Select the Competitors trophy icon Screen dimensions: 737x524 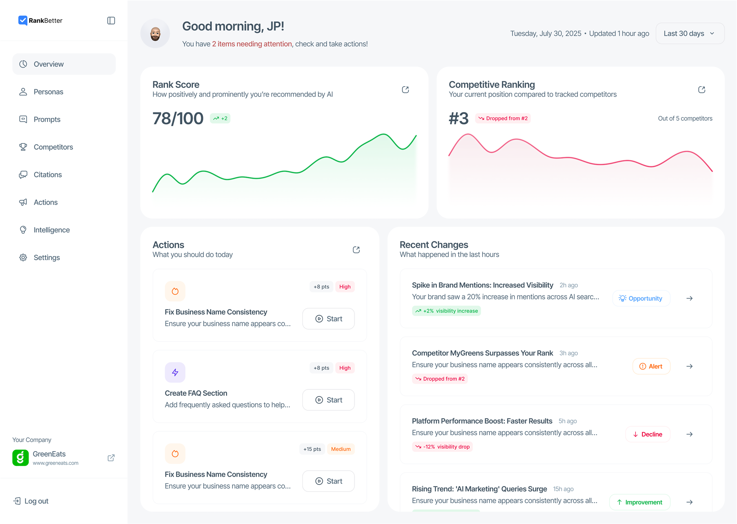pyautogui.click(x=23, y=147)
